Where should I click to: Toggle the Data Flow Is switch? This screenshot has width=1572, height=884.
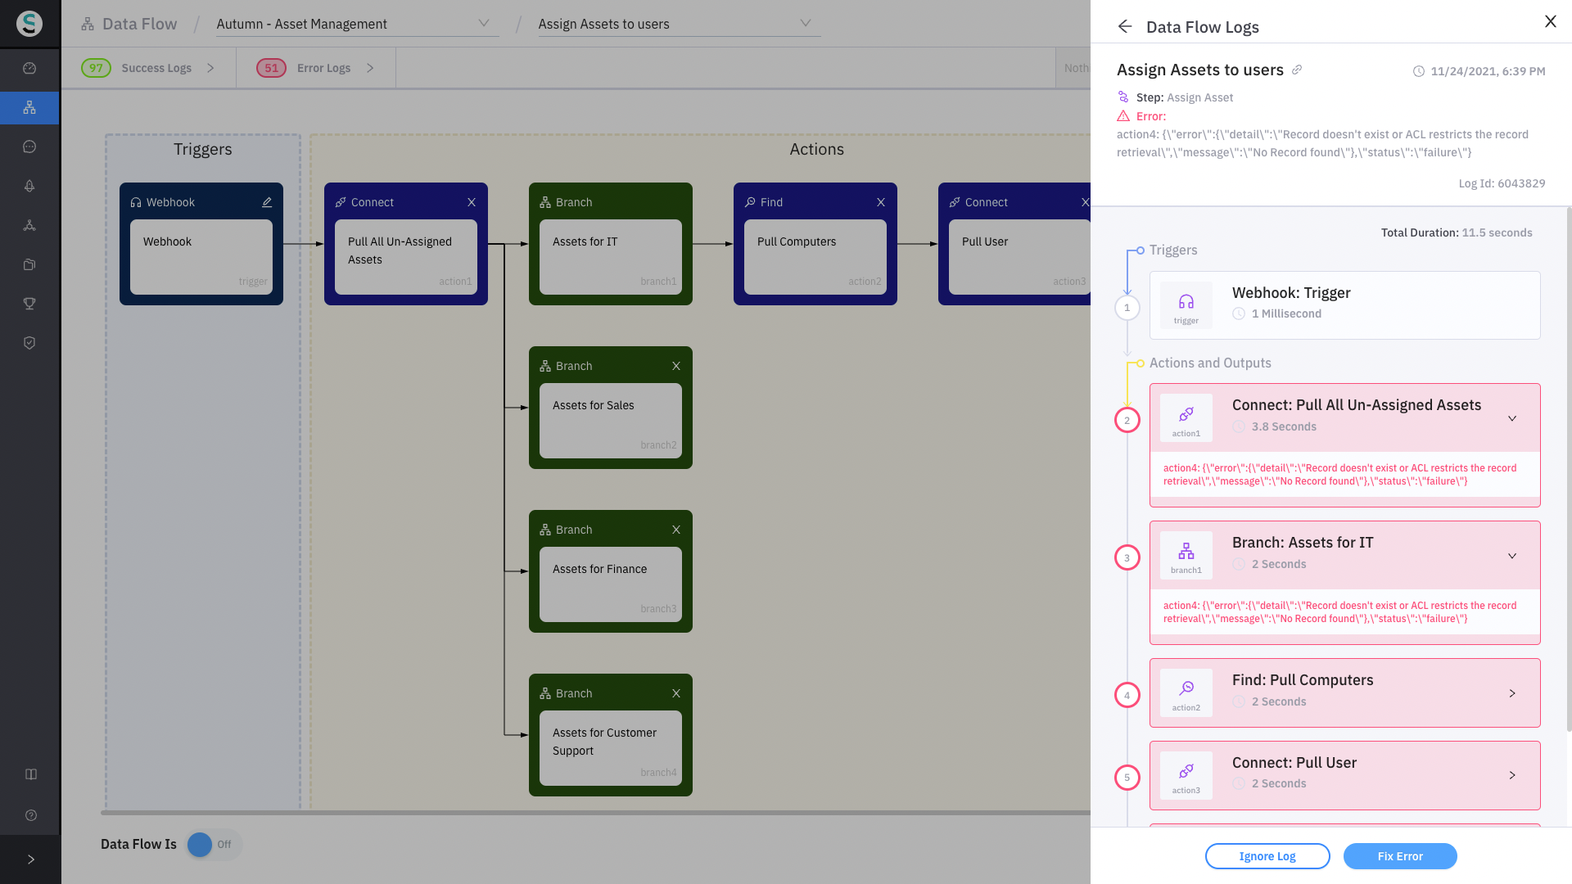coord(211,845)
